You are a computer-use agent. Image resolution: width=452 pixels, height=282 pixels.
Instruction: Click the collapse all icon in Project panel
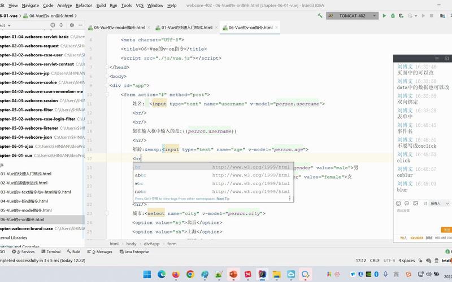(61, 25)
